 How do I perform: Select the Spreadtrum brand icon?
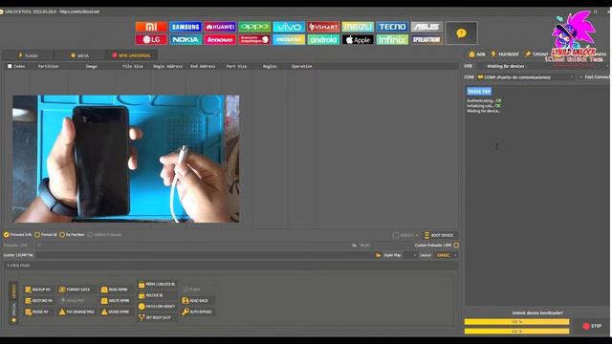(x=426, y=39)
